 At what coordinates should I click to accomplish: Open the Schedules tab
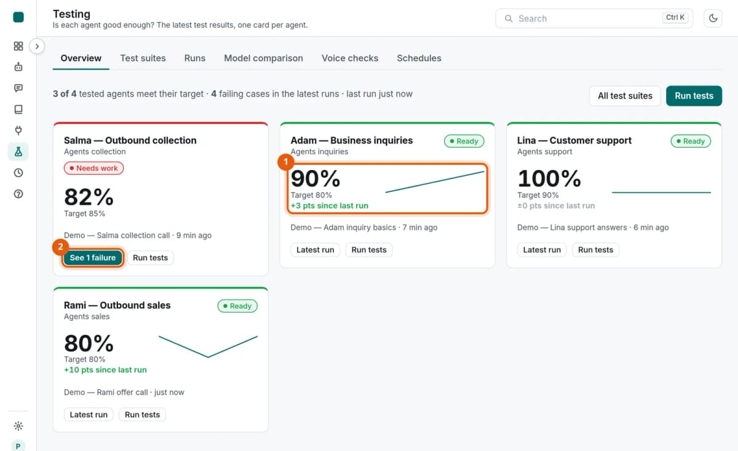(419, 58)
